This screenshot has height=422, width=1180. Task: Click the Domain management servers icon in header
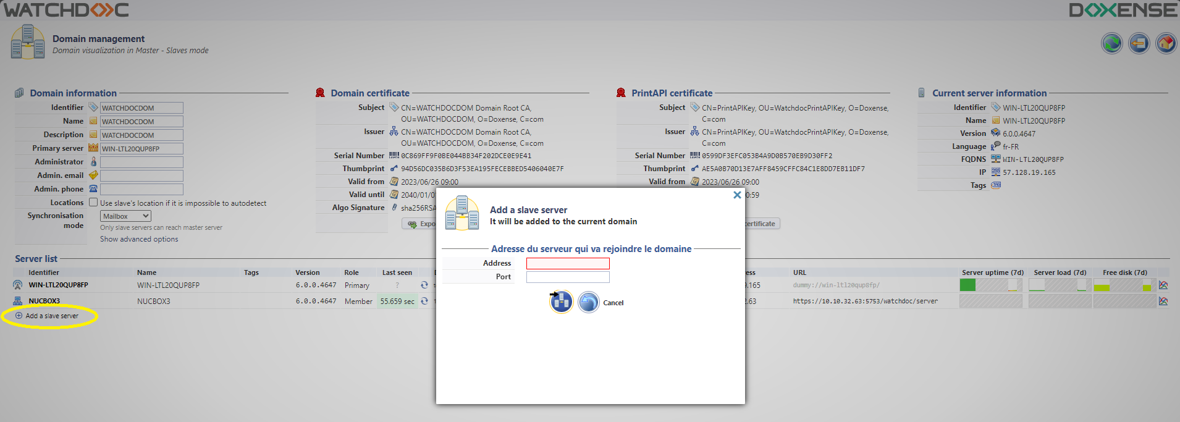click(28, 42)
